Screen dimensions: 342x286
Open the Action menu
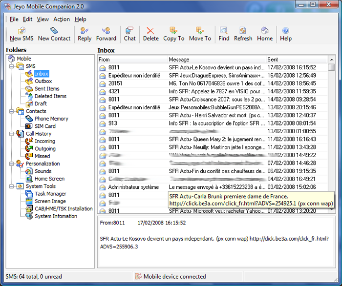point(62,19)
